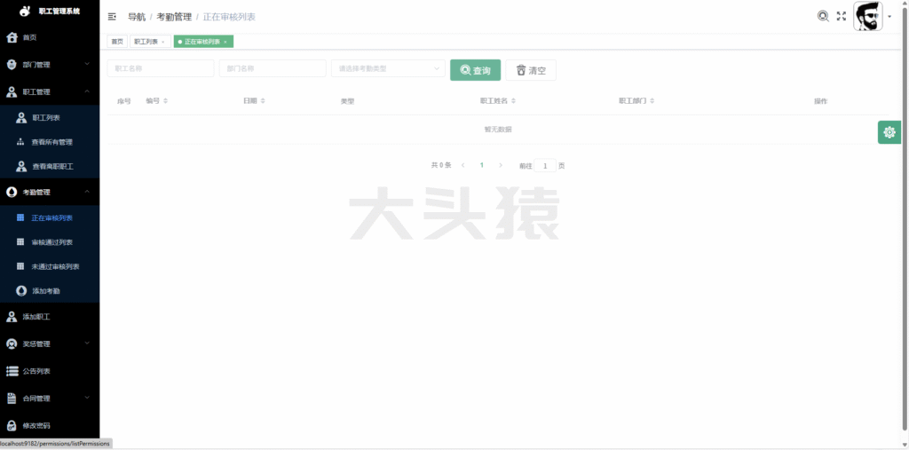Close the 职工列表 tab with its x

[x=163, y=42]
